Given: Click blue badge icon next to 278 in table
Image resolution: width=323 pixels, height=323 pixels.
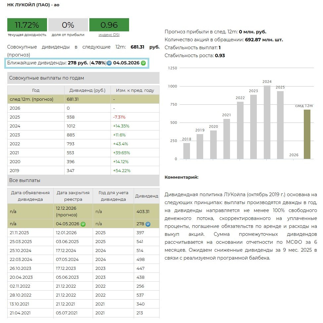Looking at the screenshot, I should click(148, 224).
